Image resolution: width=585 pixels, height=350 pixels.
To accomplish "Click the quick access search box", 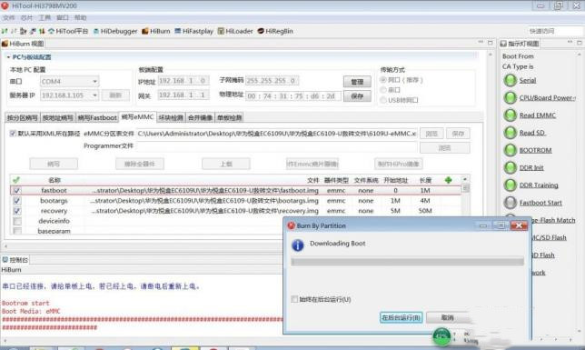I will pos(554,31).
